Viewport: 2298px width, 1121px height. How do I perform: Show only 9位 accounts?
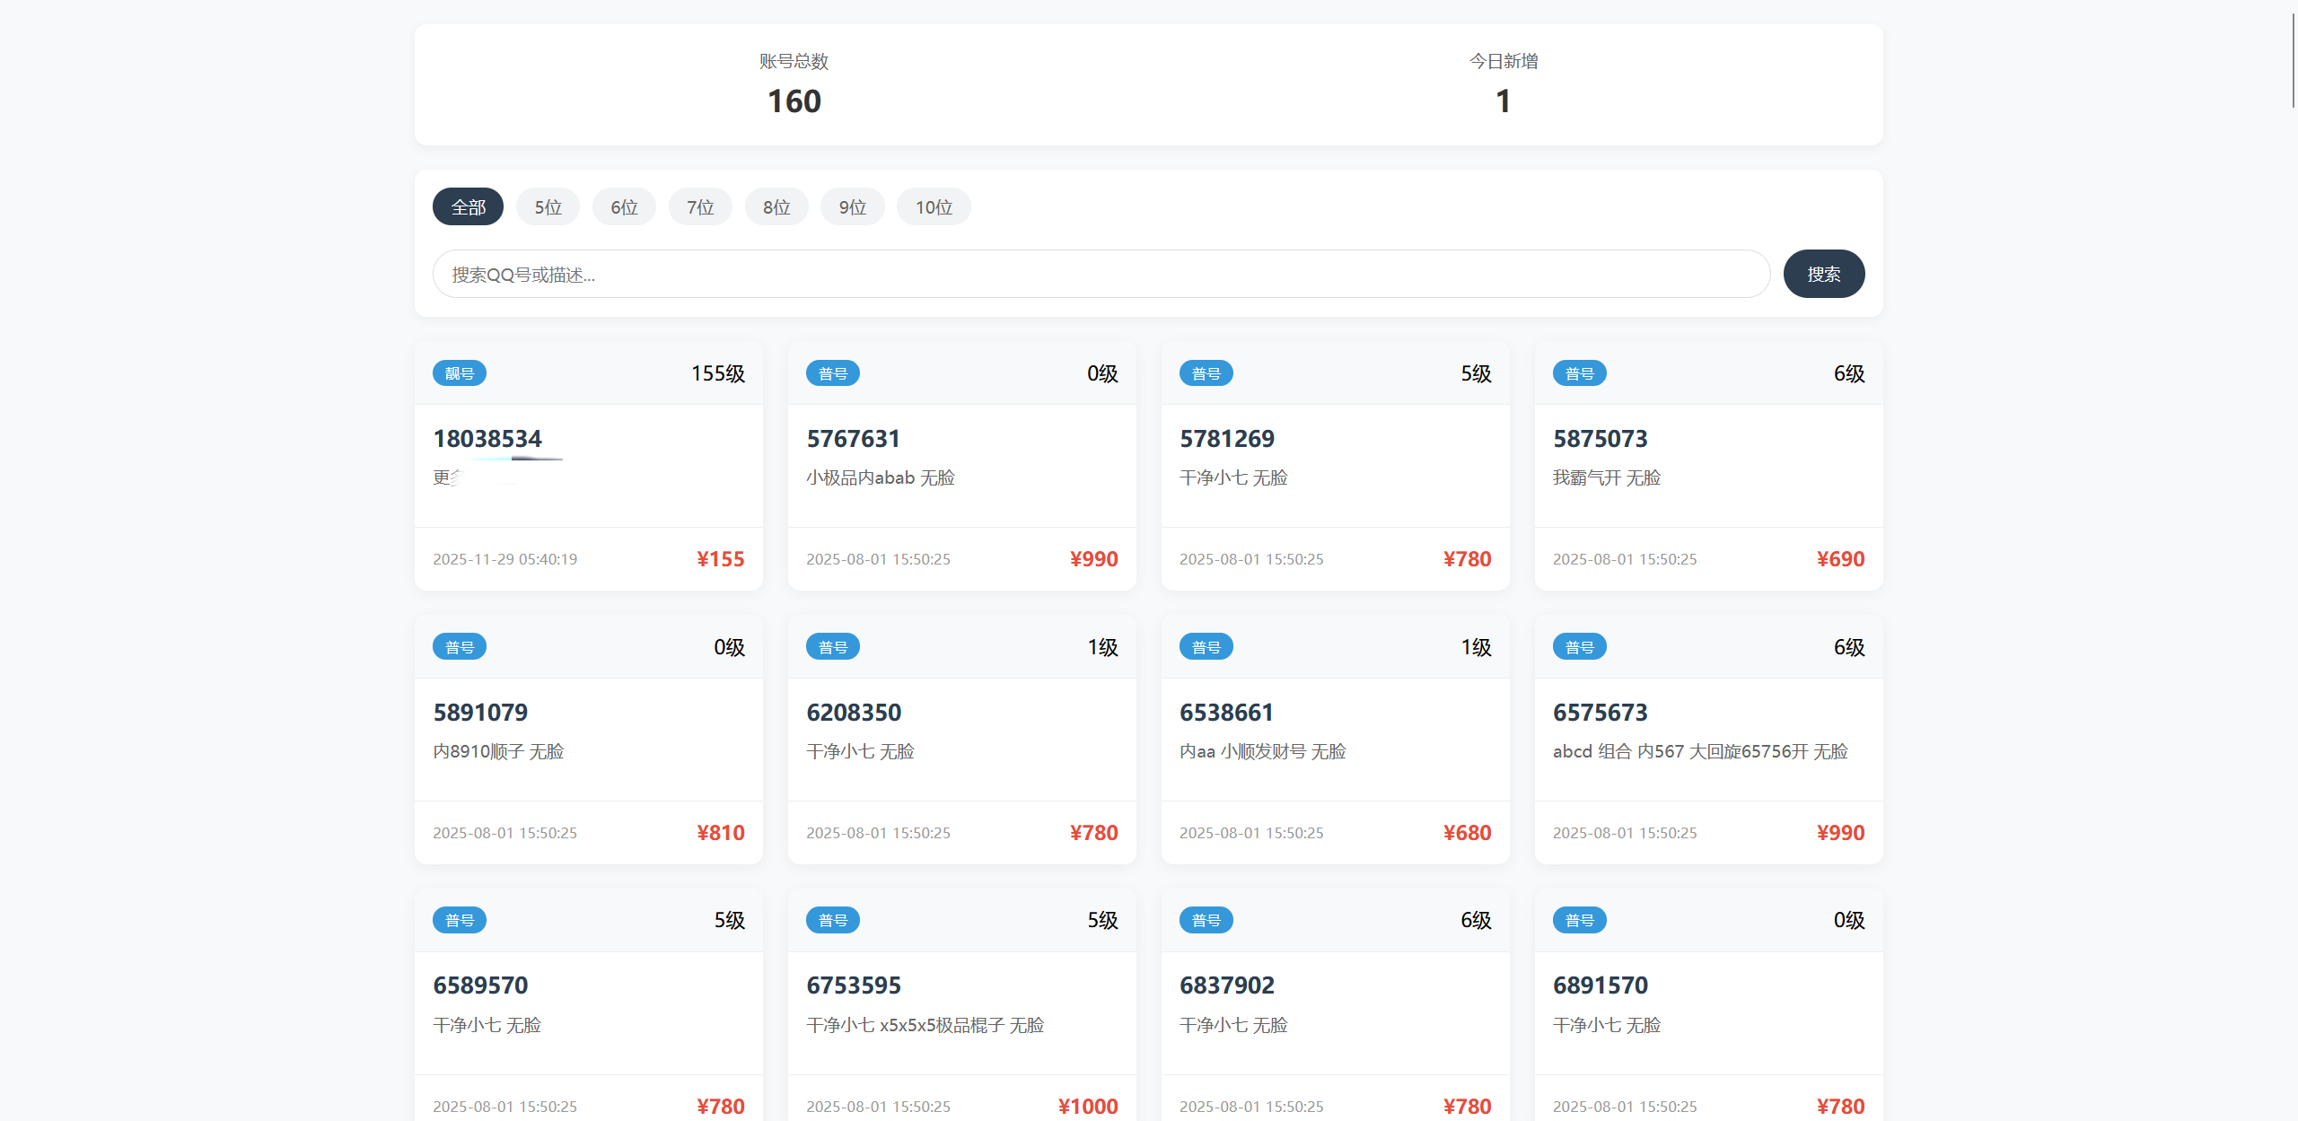852,207
